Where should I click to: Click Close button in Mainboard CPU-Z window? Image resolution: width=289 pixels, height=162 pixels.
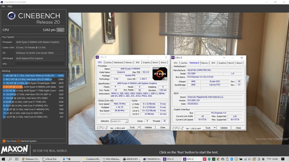click(238, 128)
